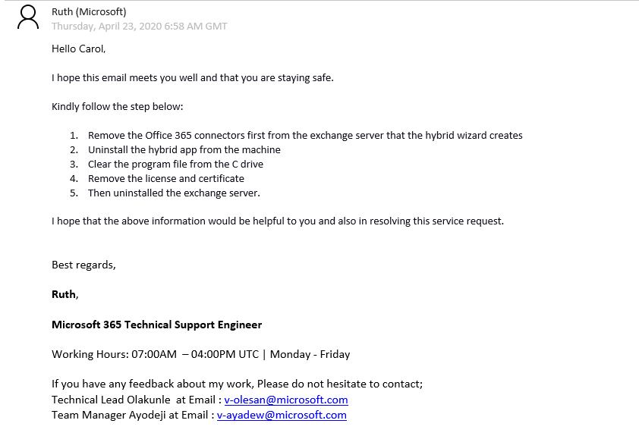Click the sender name Ruth (Microsoft)

pos(89,12)
